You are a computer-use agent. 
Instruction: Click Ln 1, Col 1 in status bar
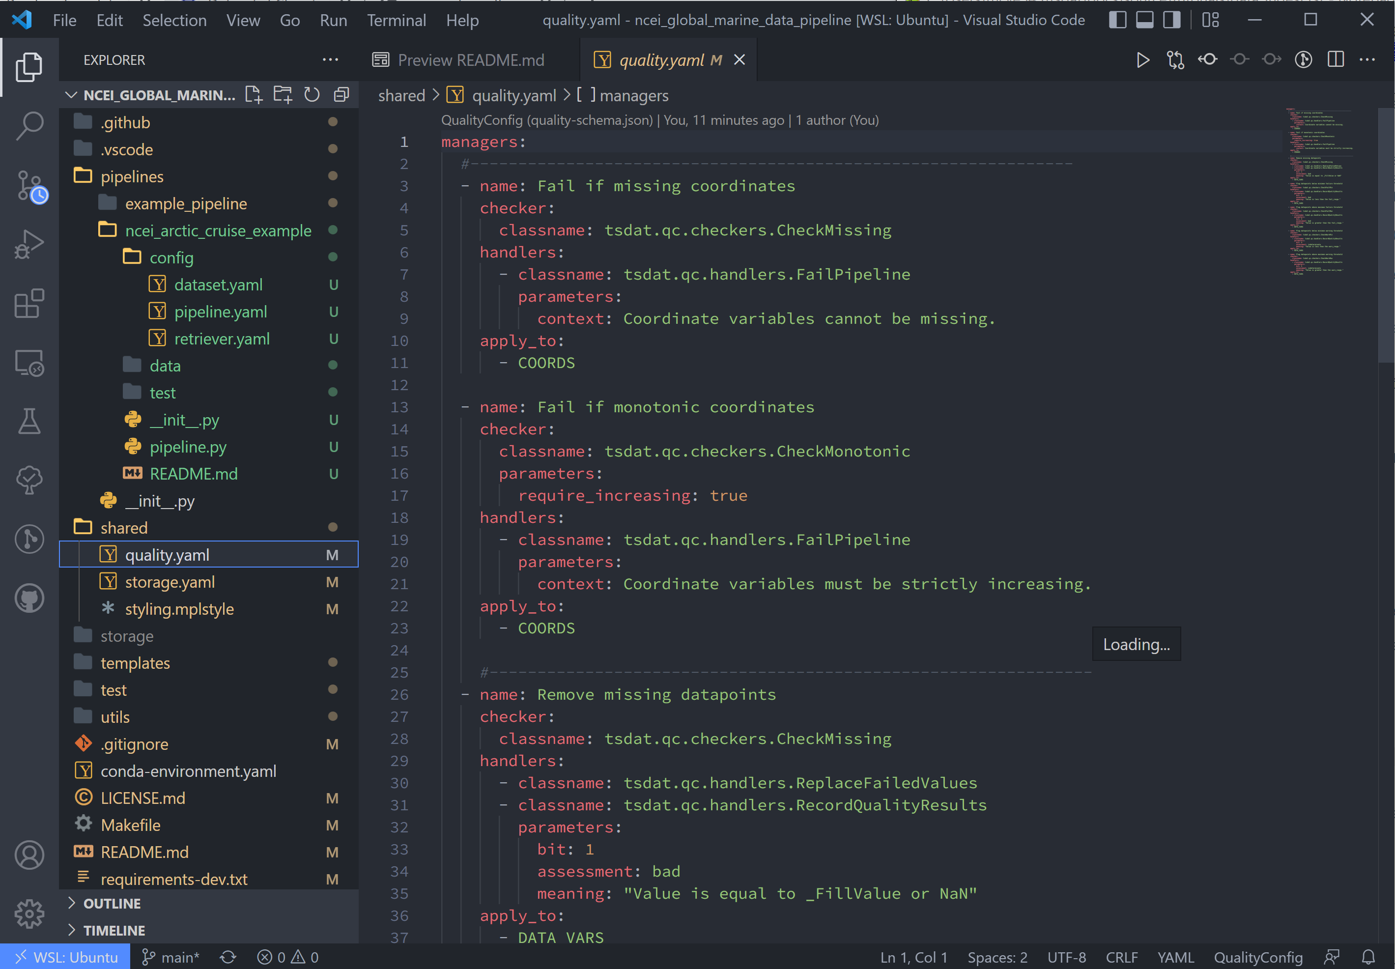coord(913,957)
